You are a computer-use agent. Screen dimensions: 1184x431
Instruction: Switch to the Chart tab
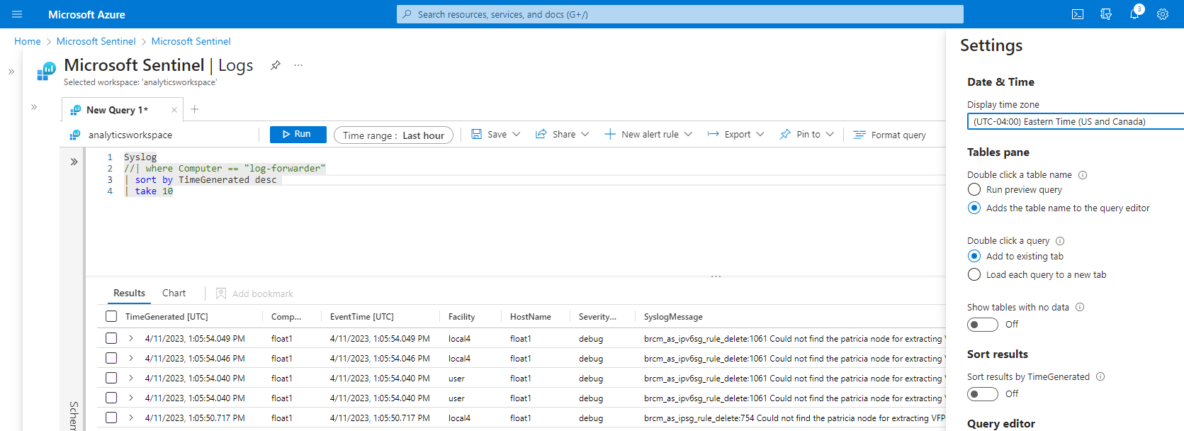pyautogui.click(x=174, y=293)
